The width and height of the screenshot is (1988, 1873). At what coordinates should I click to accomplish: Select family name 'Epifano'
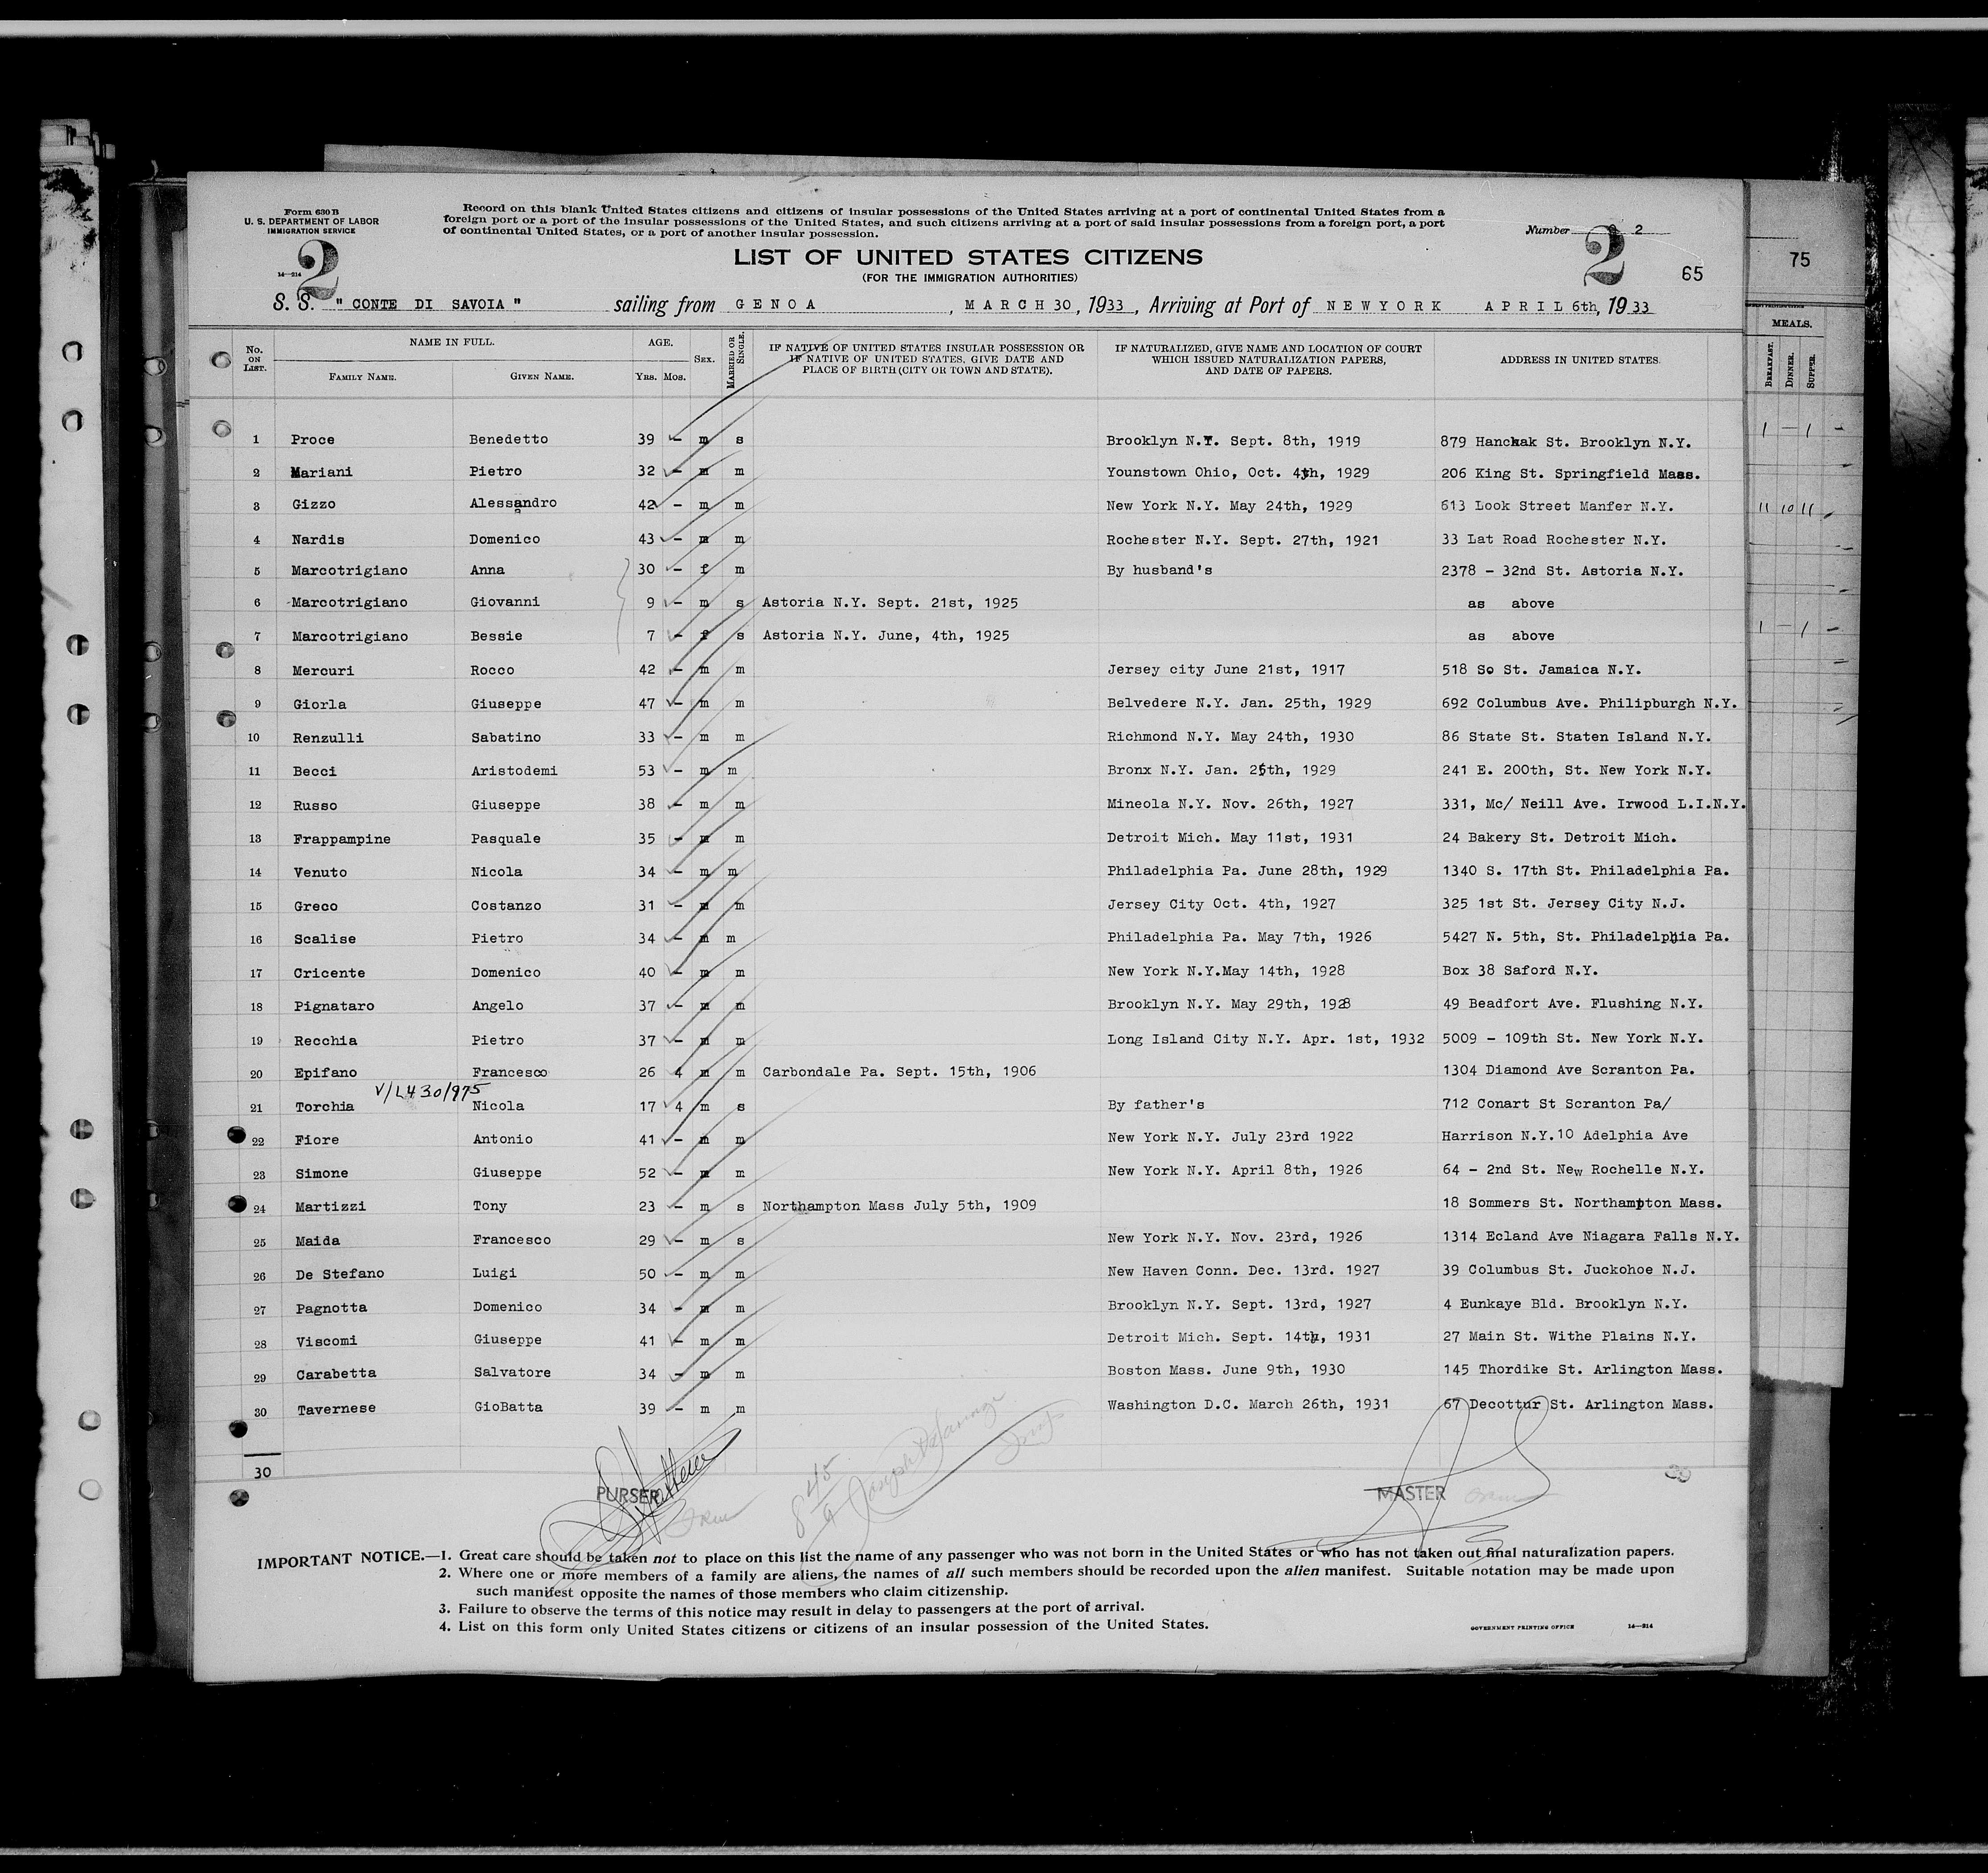(x=325, y=1074)
